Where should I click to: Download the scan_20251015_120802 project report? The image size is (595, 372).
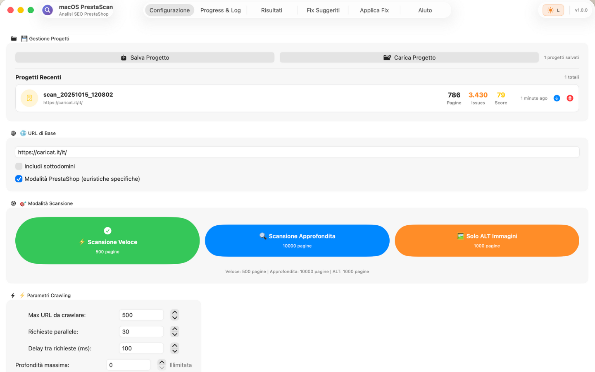[557, 98]
